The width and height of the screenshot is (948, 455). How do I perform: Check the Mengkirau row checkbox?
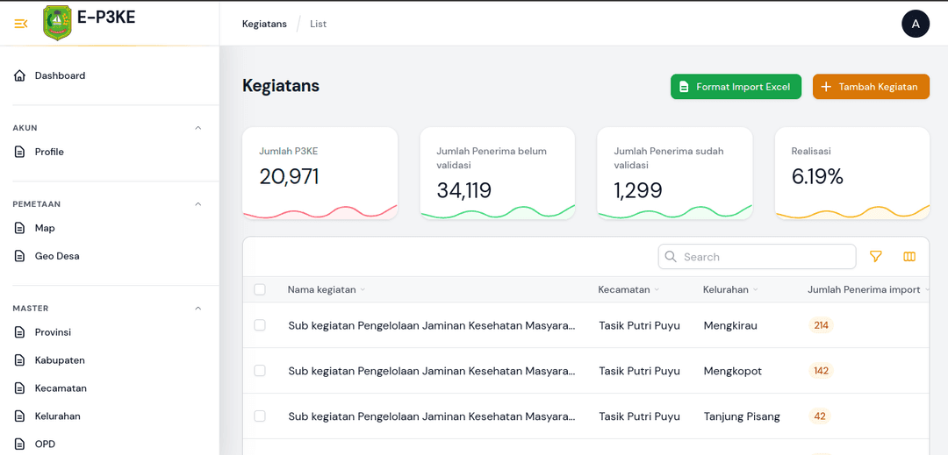pos(260,325)
